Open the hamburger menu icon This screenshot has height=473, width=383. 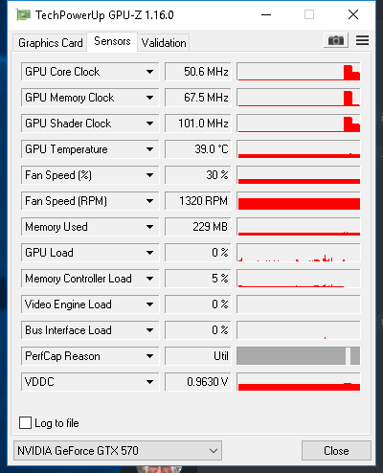click(x=362, y=40)
